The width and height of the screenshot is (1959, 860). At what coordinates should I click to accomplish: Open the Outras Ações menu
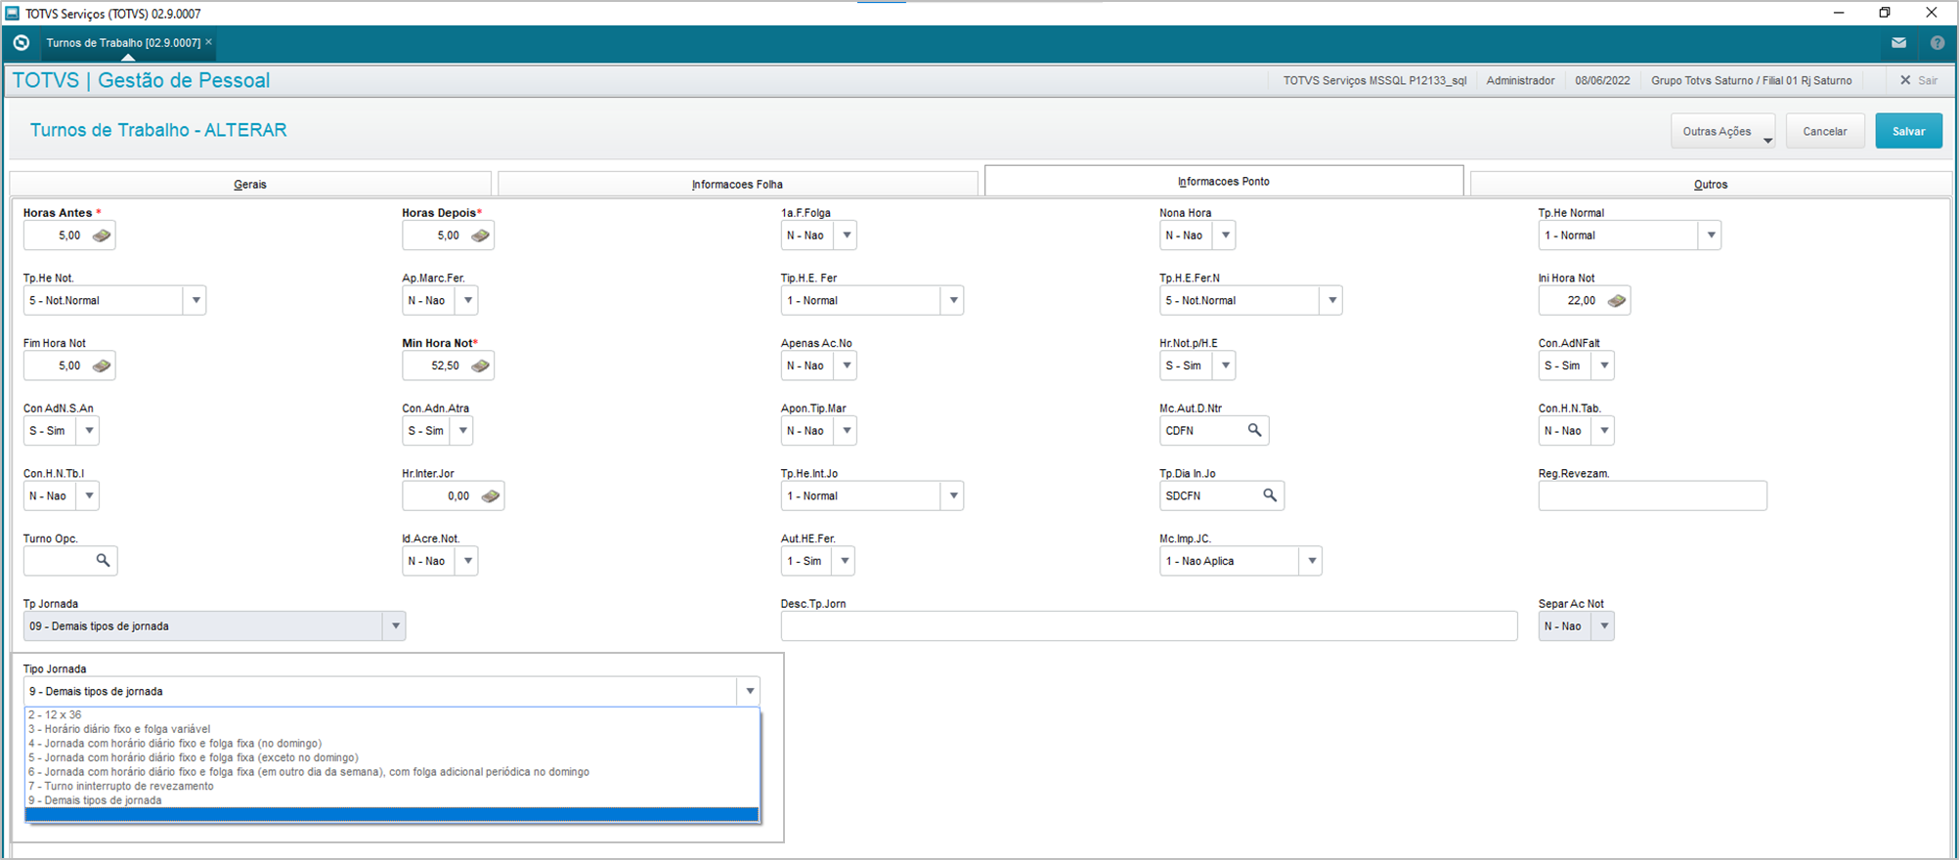[1722, 131]
